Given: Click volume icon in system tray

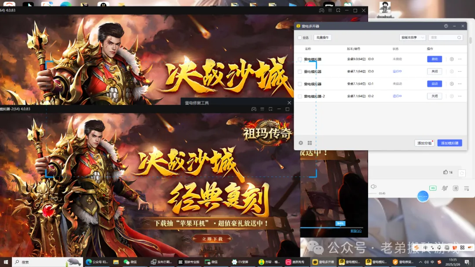Looking at the screenshot, I should [426, 262].
